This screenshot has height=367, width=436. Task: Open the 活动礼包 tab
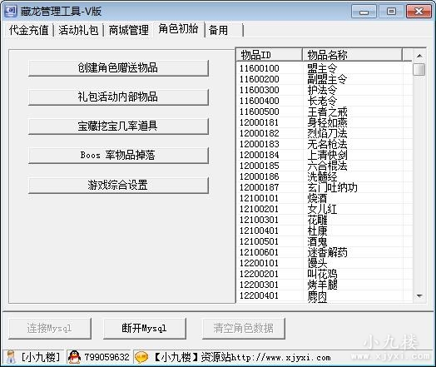78,30
